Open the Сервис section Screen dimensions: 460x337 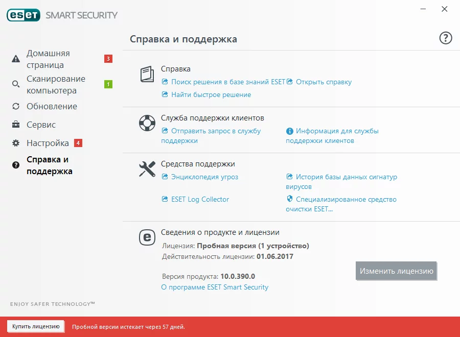pos(41,125)
